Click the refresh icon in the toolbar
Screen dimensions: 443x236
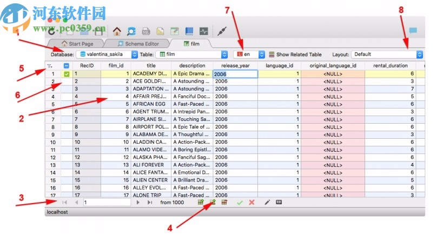[x=51, y=31]
